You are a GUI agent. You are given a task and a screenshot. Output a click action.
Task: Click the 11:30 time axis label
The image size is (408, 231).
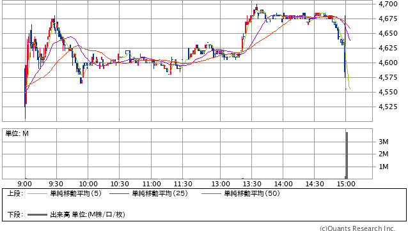(183, 184)
